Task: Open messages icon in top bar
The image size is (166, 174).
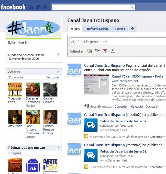Action: [38, 7]
